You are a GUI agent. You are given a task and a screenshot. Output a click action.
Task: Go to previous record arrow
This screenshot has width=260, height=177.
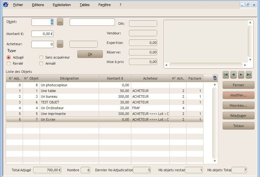click(x=233, y=75)
